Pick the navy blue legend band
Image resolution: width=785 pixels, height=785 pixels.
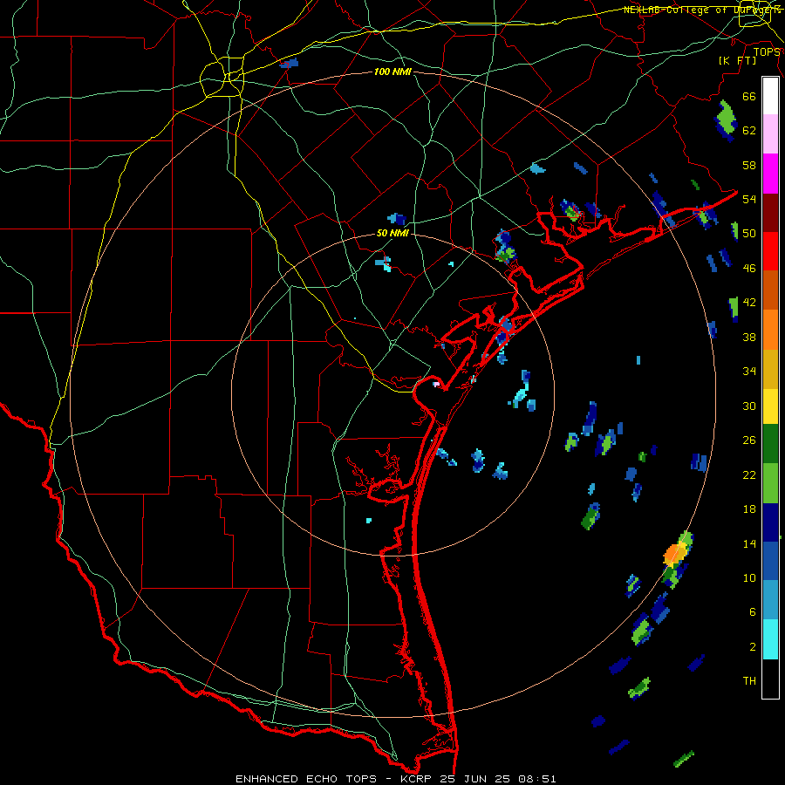(x=770, y=522)
